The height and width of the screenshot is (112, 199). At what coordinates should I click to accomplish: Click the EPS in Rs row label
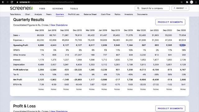pyautogui.click(x=17, y=85)
